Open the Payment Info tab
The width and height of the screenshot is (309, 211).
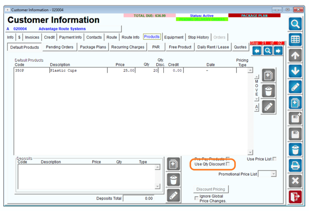[x=71, y=37]
